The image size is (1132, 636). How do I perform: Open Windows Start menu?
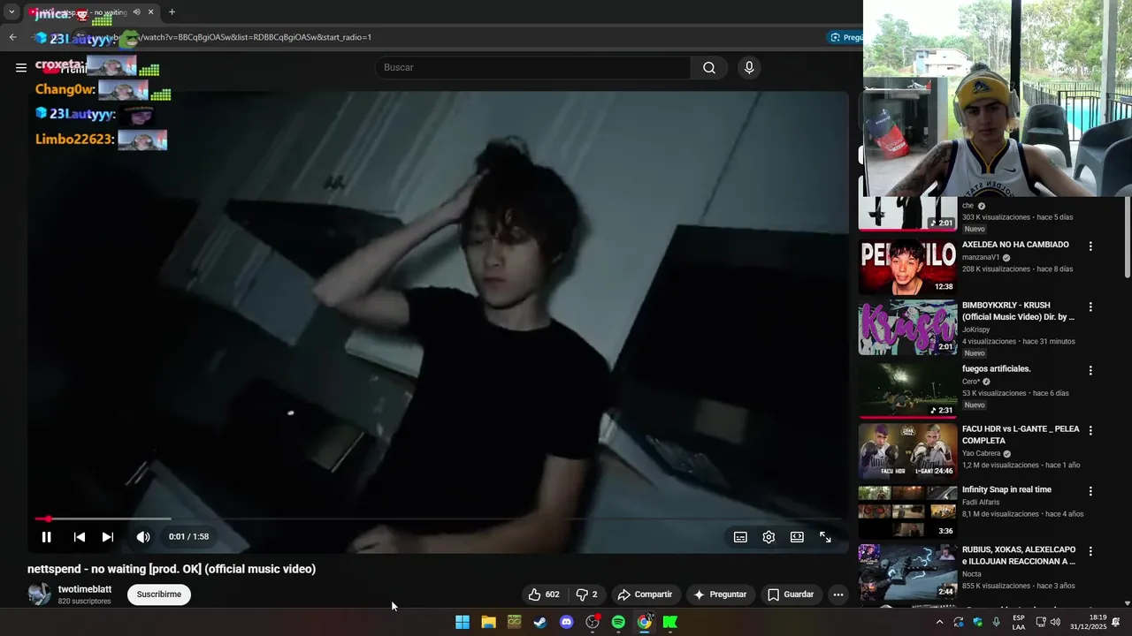pos(463,622)
